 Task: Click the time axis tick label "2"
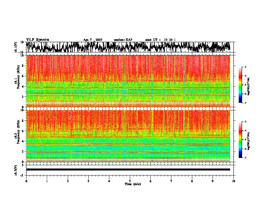click(x=68, y=181)
